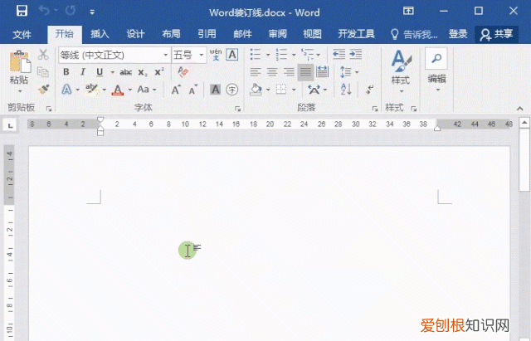The height and width of the screenshot is (341, 531).
Task: Click the 登录 sign-in link
Action: point(458,34)
